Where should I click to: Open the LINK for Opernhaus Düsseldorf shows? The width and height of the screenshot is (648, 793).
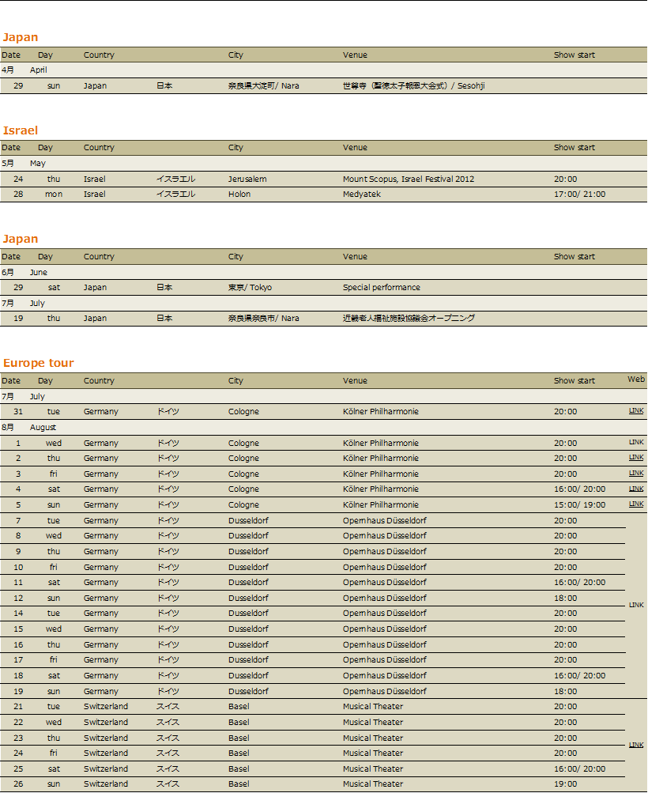click(636, 605)
